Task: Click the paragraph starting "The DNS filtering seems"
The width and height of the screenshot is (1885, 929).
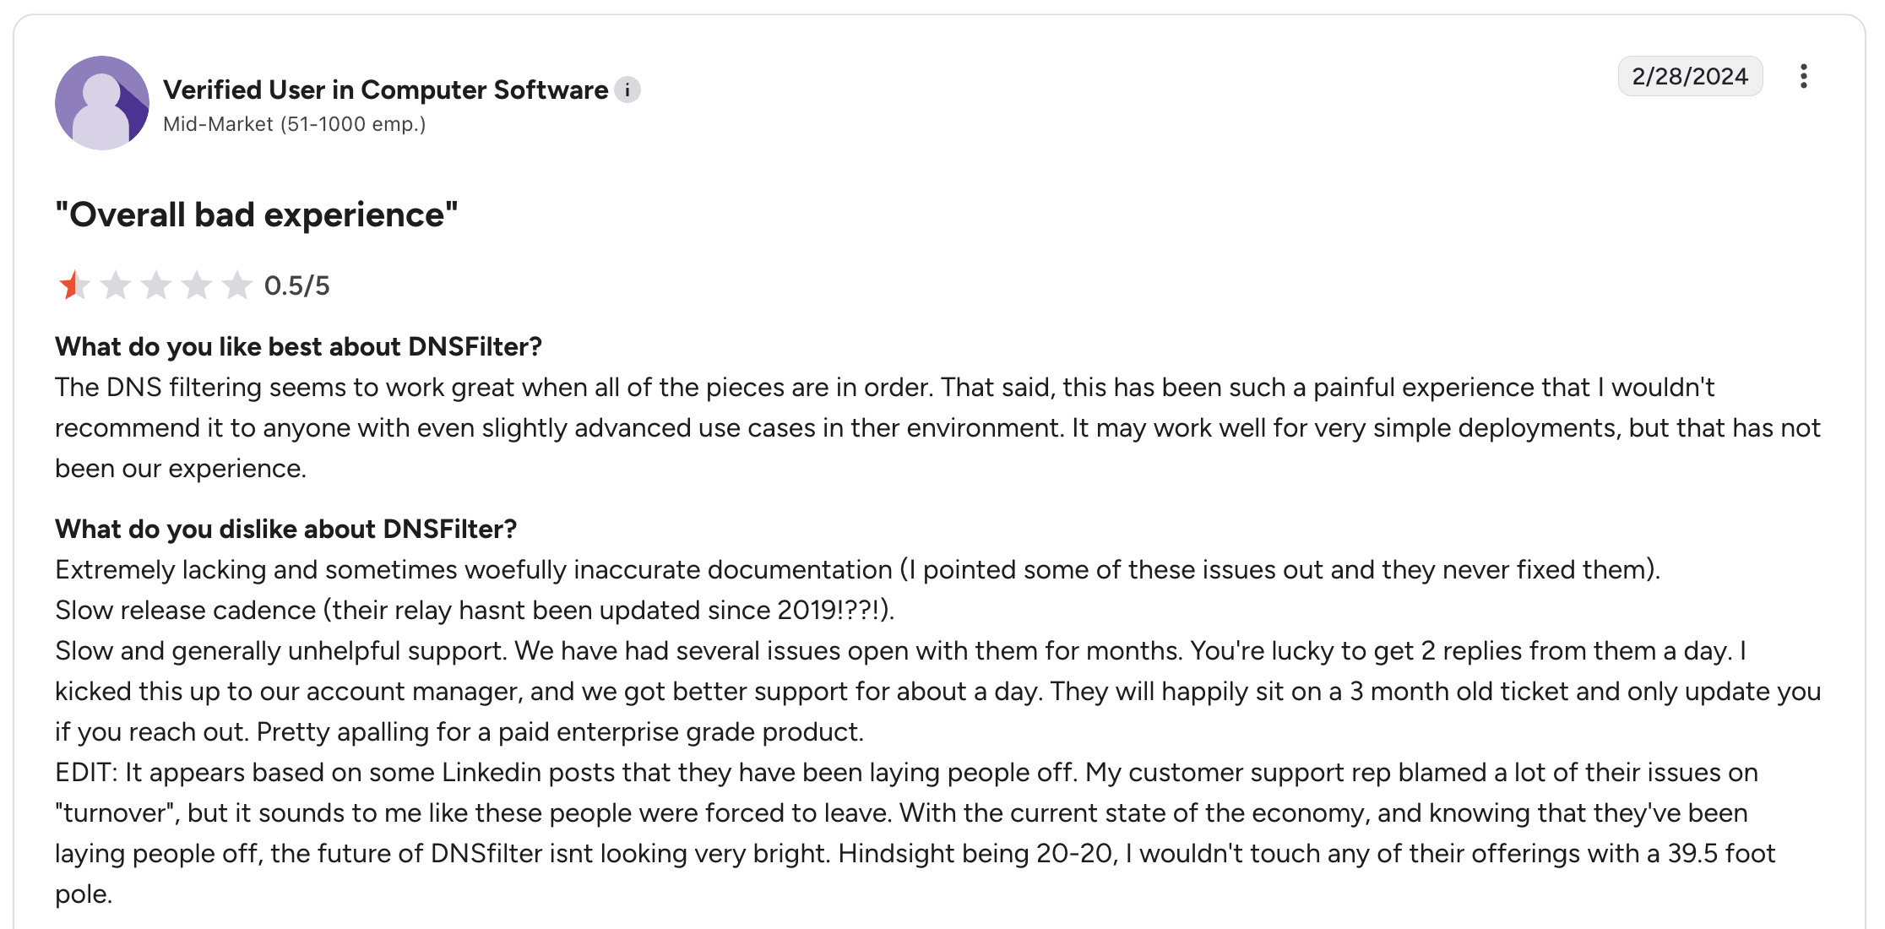Action: 937,427
